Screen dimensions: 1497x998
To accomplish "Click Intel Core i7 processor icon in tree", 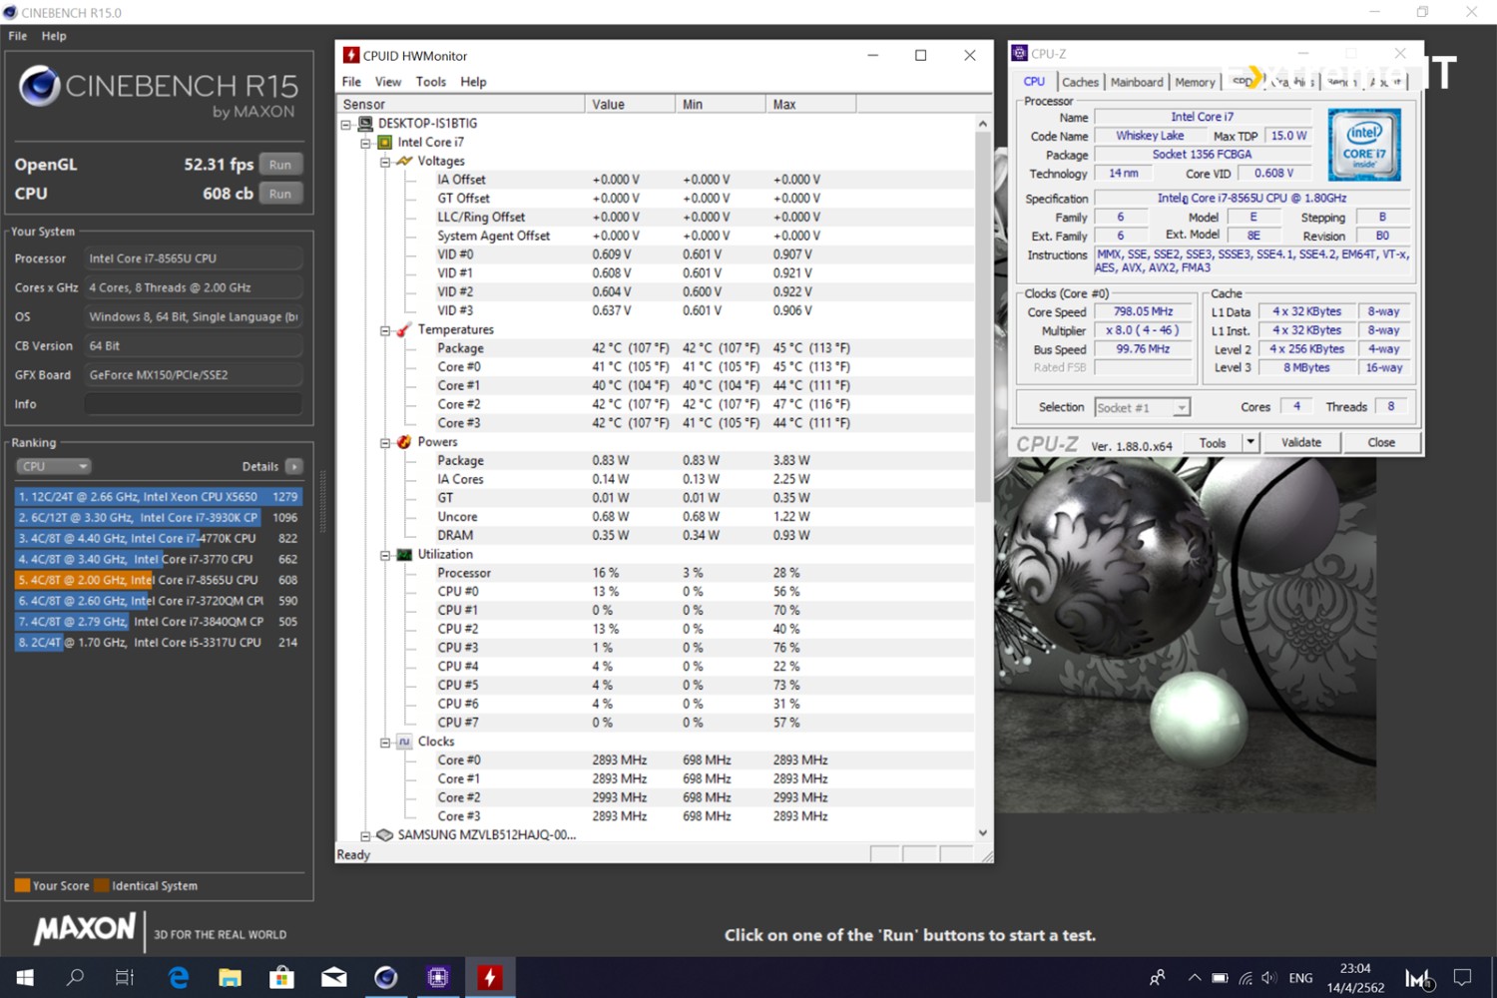I will coord(384,143).
